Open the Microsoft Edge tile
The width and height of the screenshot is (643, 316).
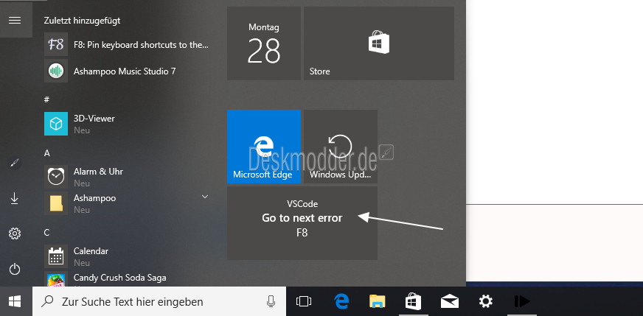(264, 147)
